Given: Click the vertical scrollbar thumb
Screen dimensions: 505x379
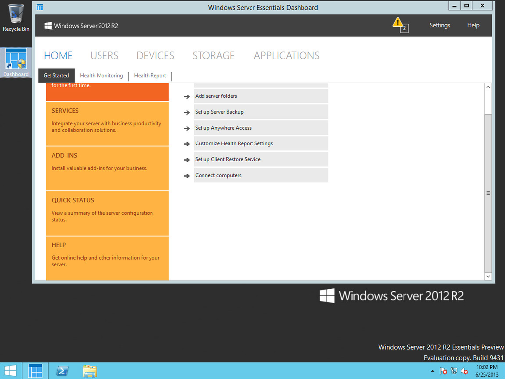Looking at the screenshot, I should tap(488, 193).
